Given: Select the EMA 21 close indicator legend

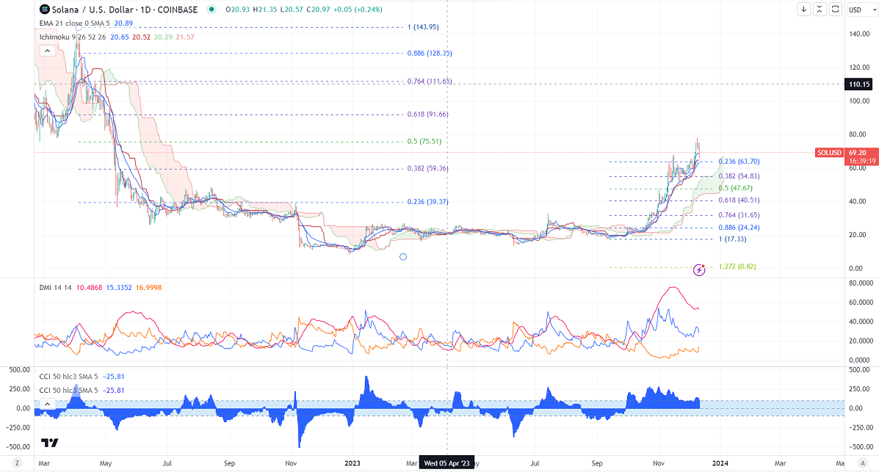Looking at the screenshot, I should pos(75,23).
